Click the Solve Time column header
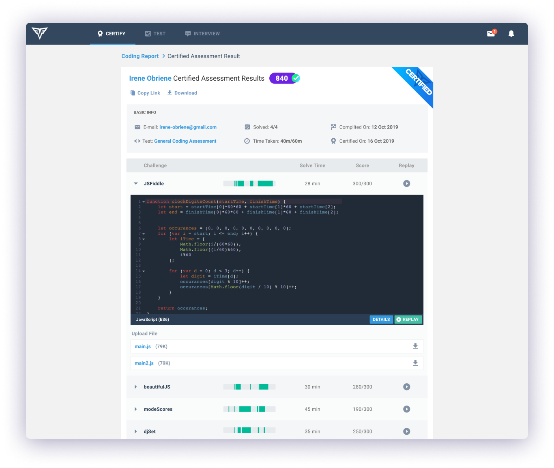 (x=312, y=165)
